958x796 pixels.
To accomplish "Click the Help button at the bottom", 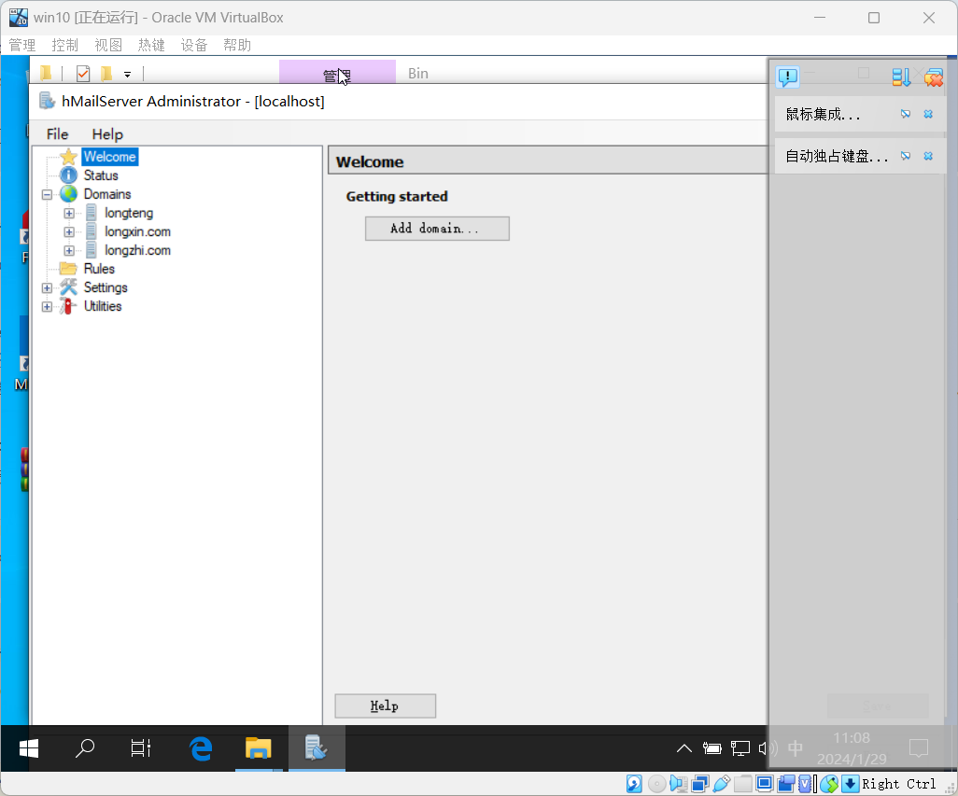I will [385, 705].
